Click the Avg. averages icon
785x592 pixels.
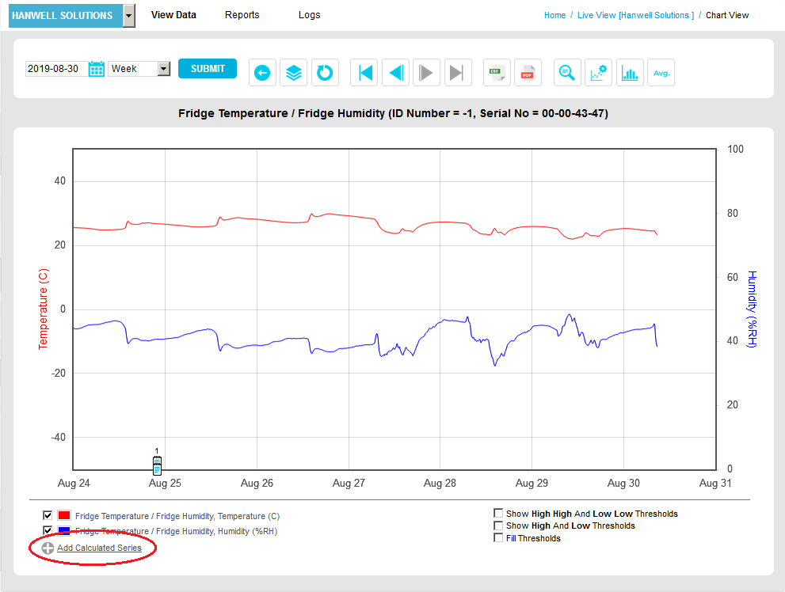coord(661,73)
